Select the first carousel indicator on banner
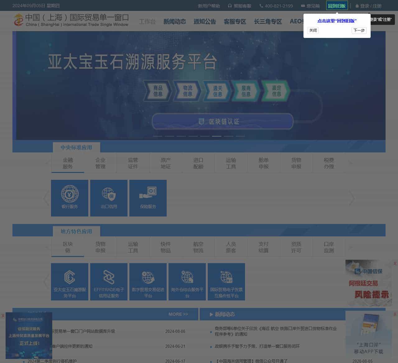The height and width of the screenshot is (363, 398). click(158, 136)
